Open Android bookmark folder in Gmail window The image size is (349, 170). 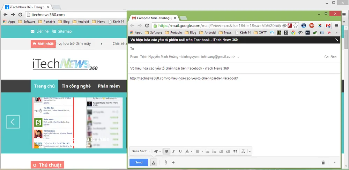click(207, 32)
